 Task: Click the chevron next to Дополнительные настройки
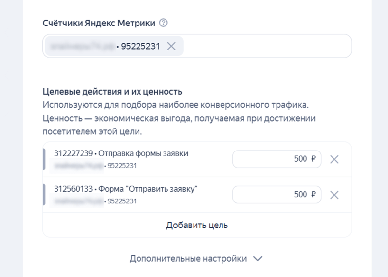pos(258,259)
